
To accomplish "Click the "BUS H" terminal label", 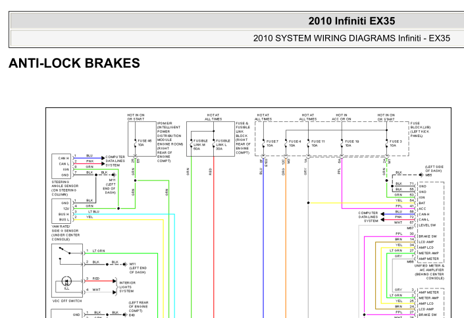I will (64, 214).
